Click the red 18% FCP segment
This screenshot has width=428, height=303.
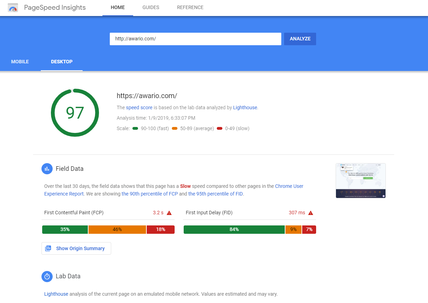pyautogui.click(x=161, y=230)
